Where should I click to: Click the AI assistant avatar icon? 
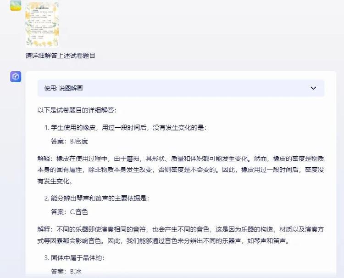click(16, 76)
